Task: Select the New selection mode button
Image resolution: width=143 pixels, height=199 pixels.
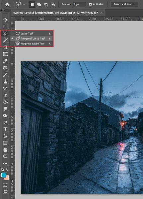Action: [33, 4]
